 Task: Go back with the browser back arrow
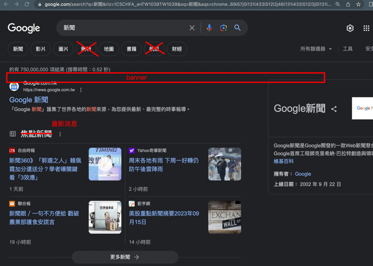point(6,4)
